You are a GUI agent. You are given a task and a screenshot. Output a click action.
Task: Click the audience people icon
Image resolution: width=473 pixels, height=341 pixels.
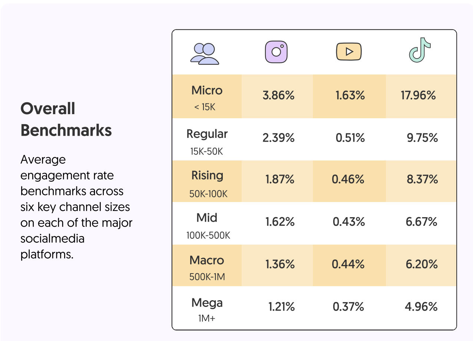click(x=205, y=53)
